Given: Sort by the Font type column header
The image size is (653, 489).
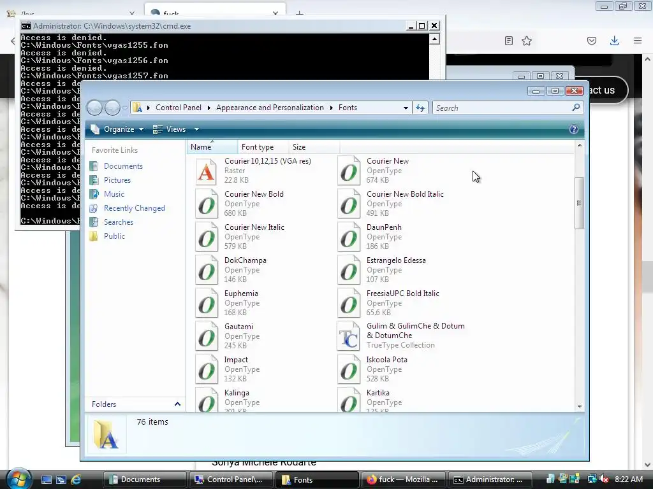Looking at the screenshot, I should (x=263, y=147).
